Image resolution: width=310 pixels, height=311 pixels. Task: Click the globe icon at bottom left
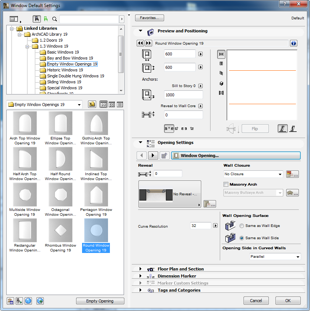(28, 301)
